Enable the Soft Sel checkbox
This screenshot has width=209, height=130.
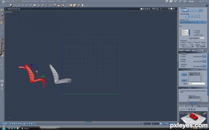[180, 45]
